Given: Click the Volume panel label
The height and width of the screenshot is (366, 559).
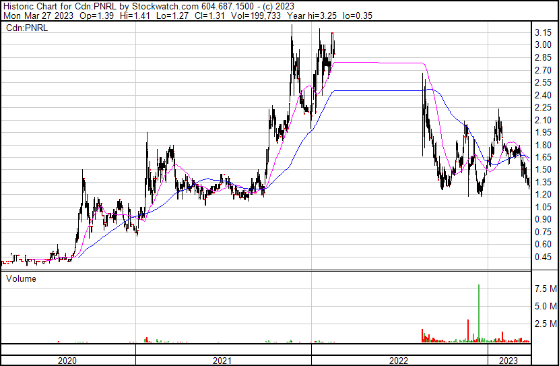Looking at the screenshot, I should click(x=21, y=278).
